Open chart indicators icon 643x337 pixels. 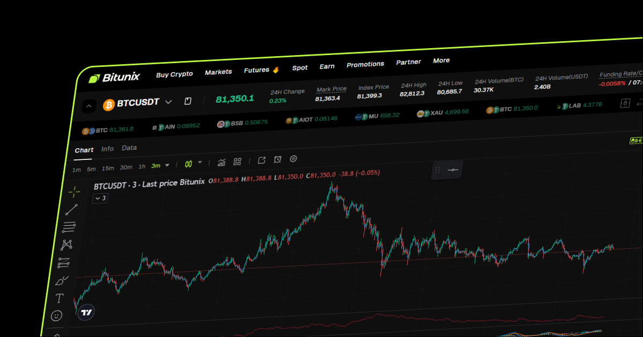[x=222, y=162]
